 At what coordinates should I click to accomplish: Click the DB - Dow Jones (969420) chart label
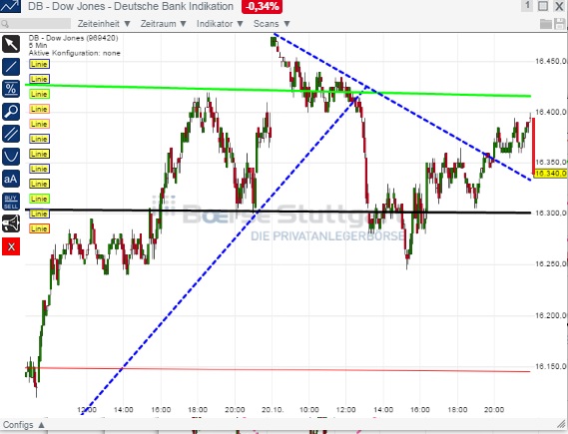coord(73,38)
